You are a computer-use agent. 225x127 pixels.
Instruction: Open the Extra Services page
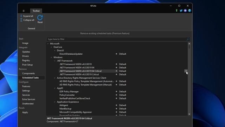tap(28, 99)
